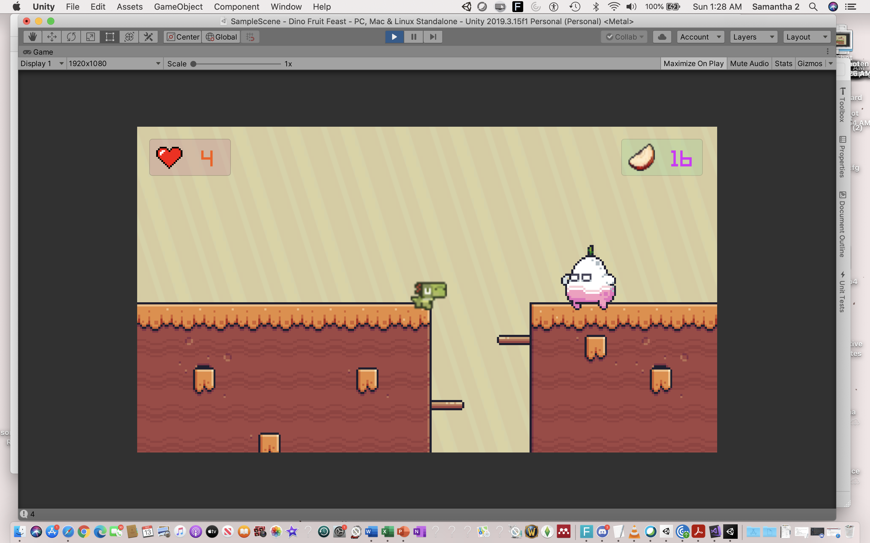Viewport: 870px width, 543px height.
Task: Expand the Layers dropdown
Action: tap(753, 37)
